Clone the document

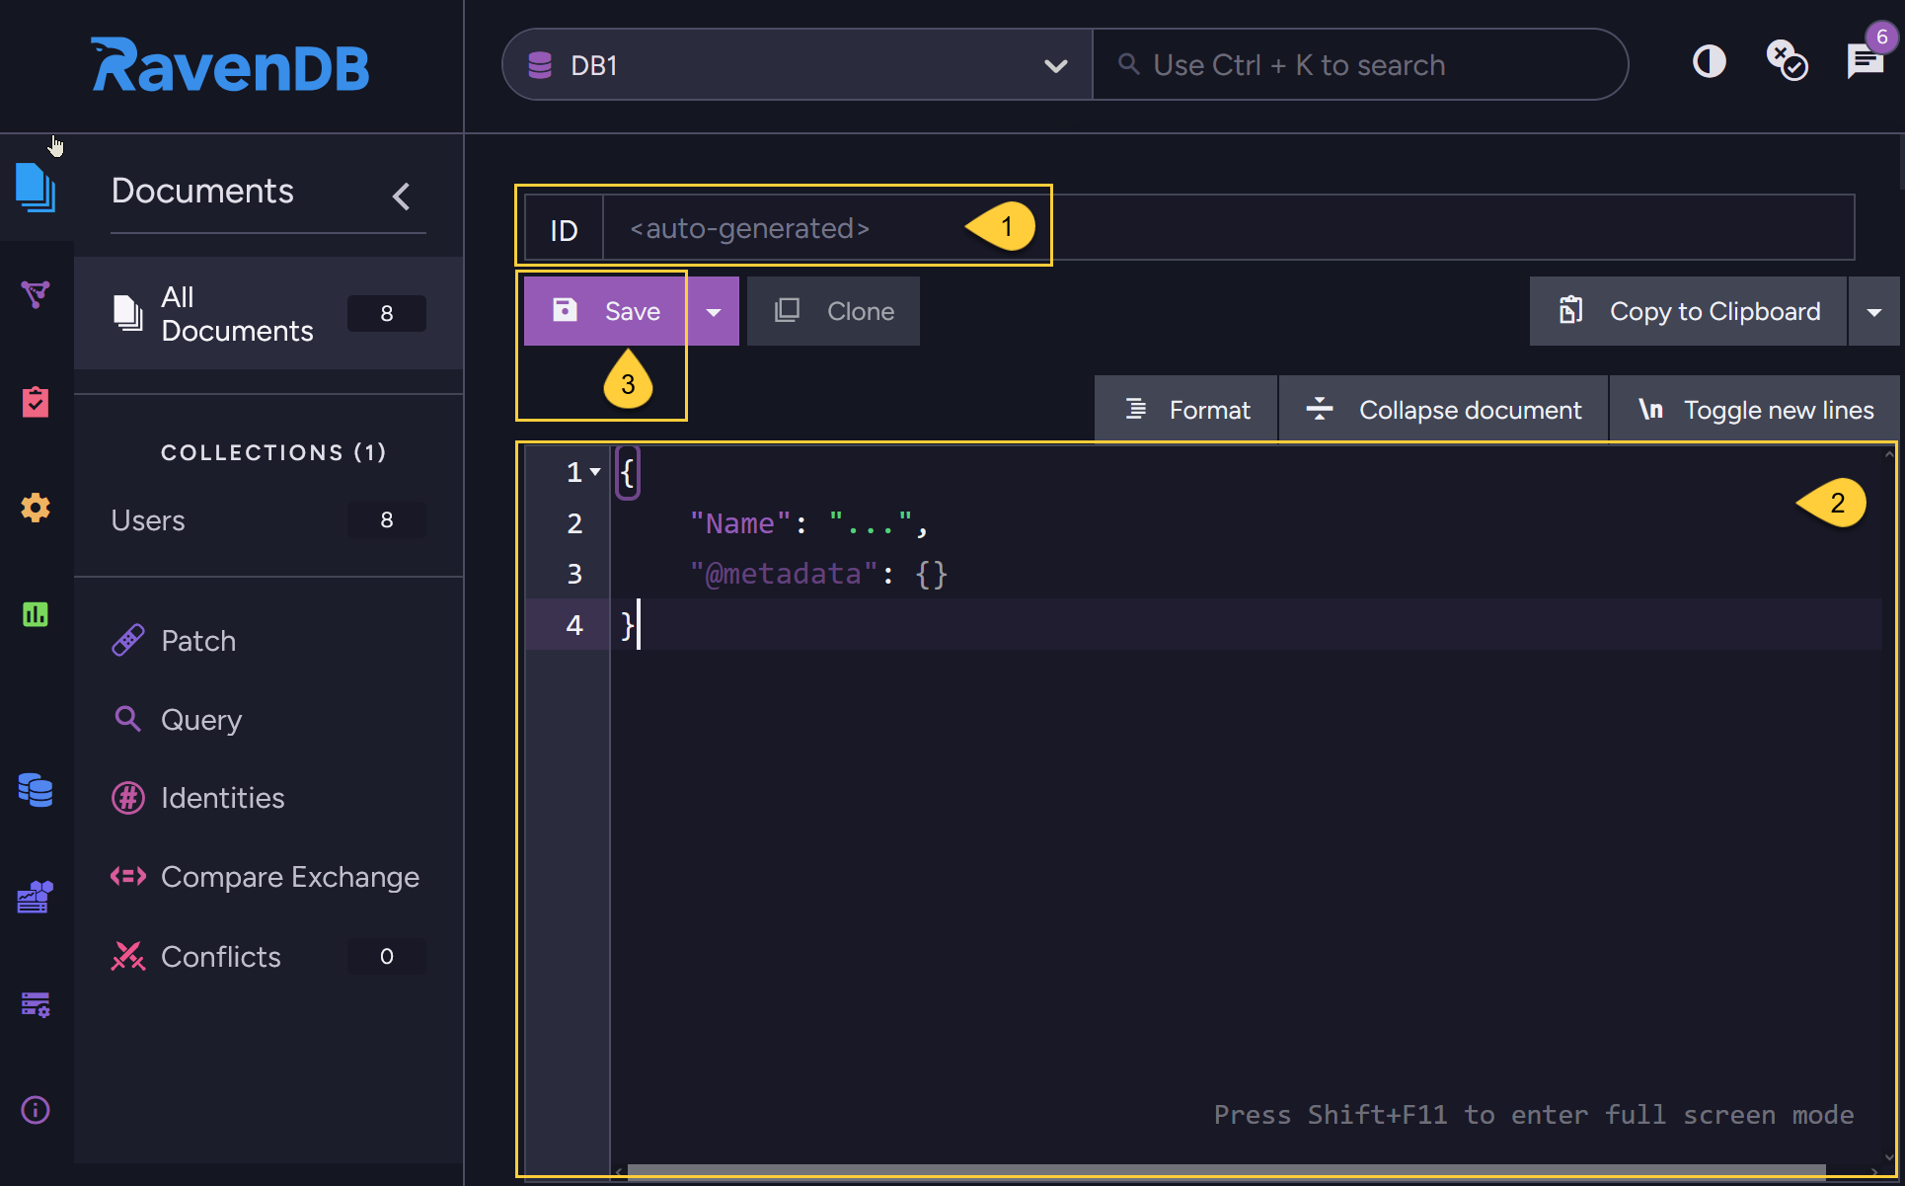[x=833, y=311]
